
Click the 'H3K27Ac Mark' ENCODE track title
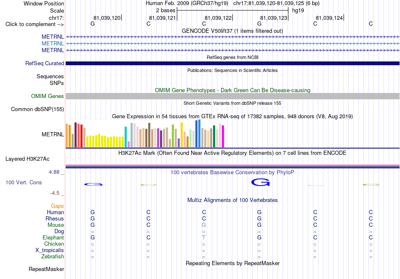232,153
